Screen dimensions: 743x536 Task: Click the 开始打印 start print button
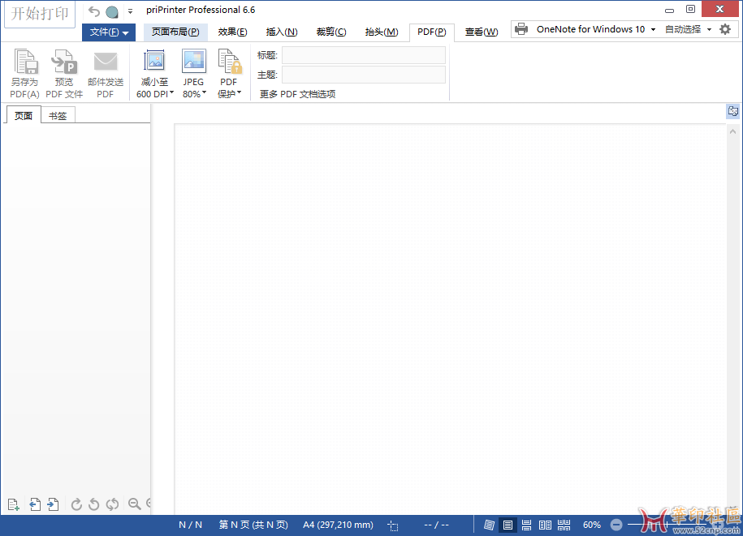point(40,14)
